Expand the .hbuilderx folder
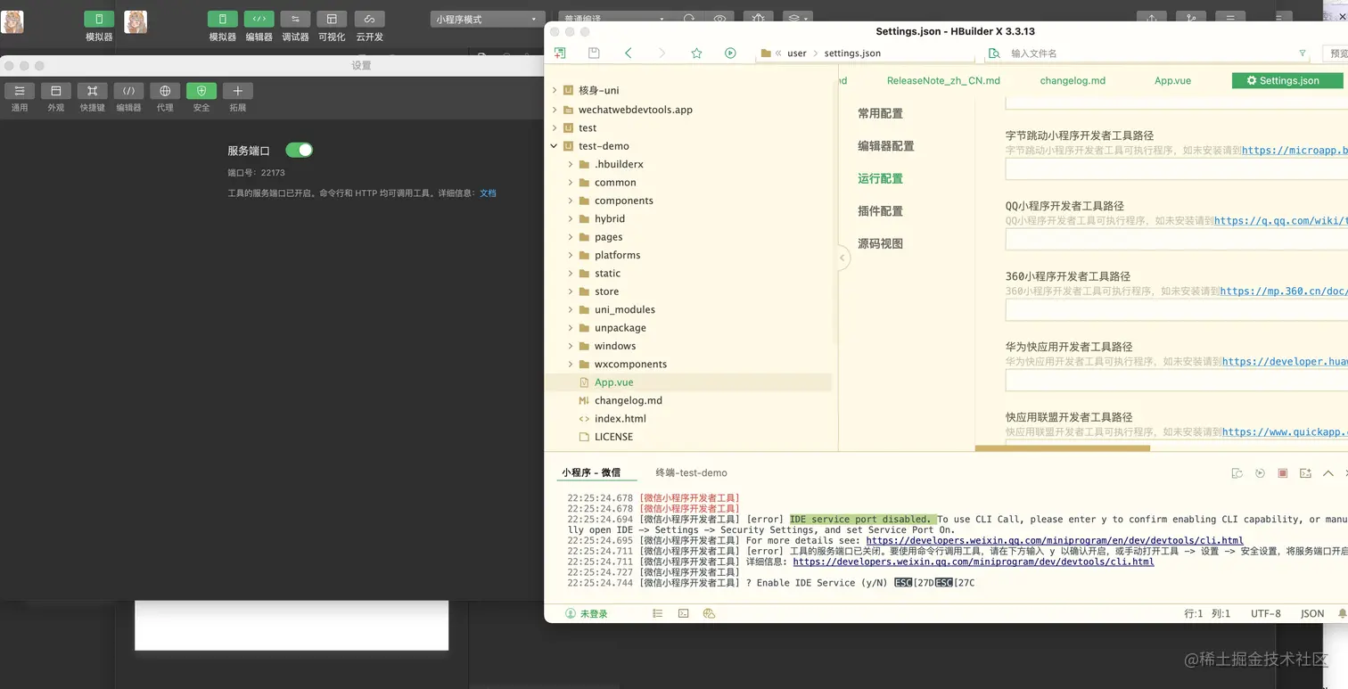1348x689 pixels. click(571, 164)
